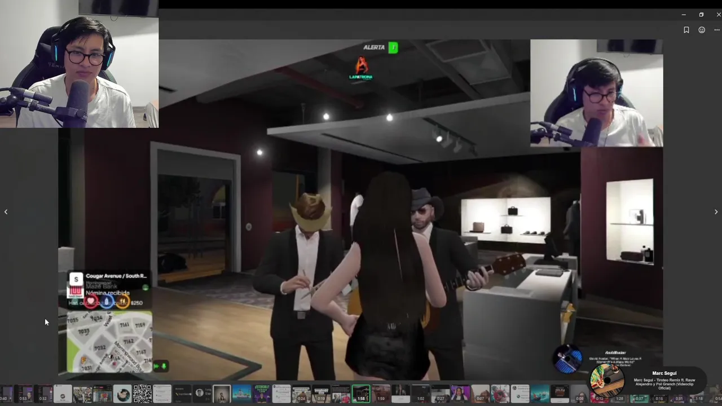Open the 1:59 video thumbnail
This screenshot has width=722, height=406.
pos(381,394)
